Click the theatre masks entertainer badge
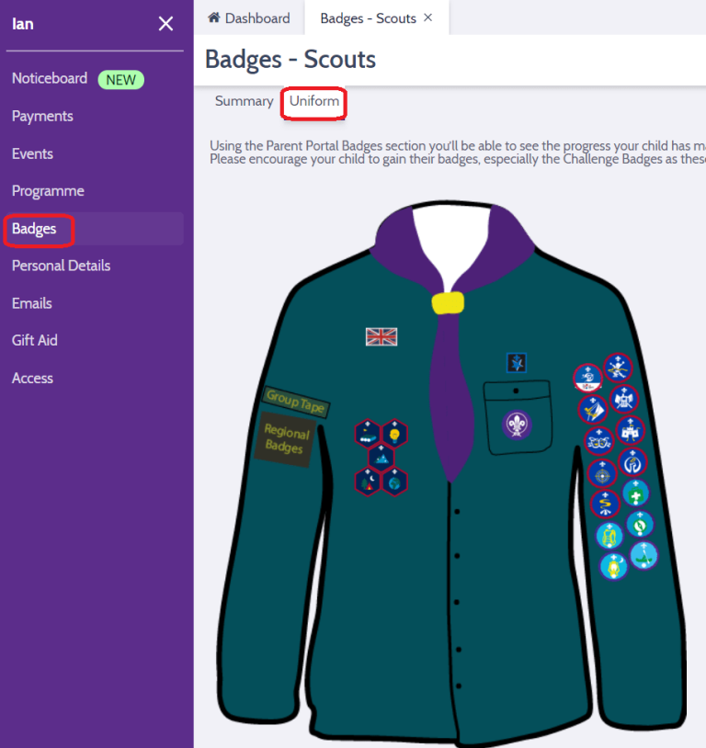The width and height of the screenshot is (706, 748). 598,441
